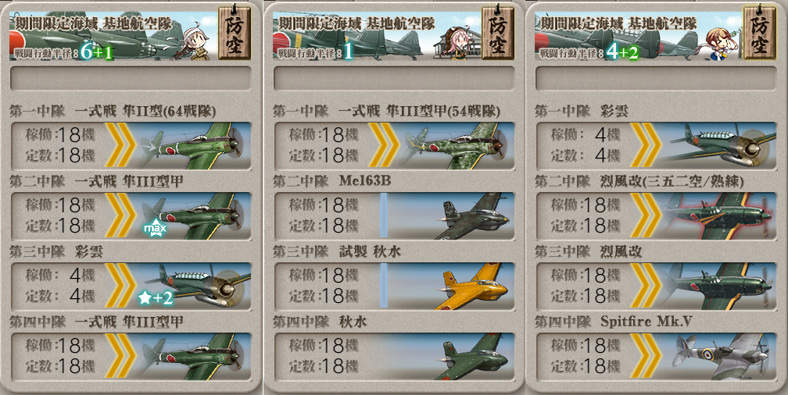
Task: Click the blue vertical bar on Me163B slot
Action: pos(383,215)
